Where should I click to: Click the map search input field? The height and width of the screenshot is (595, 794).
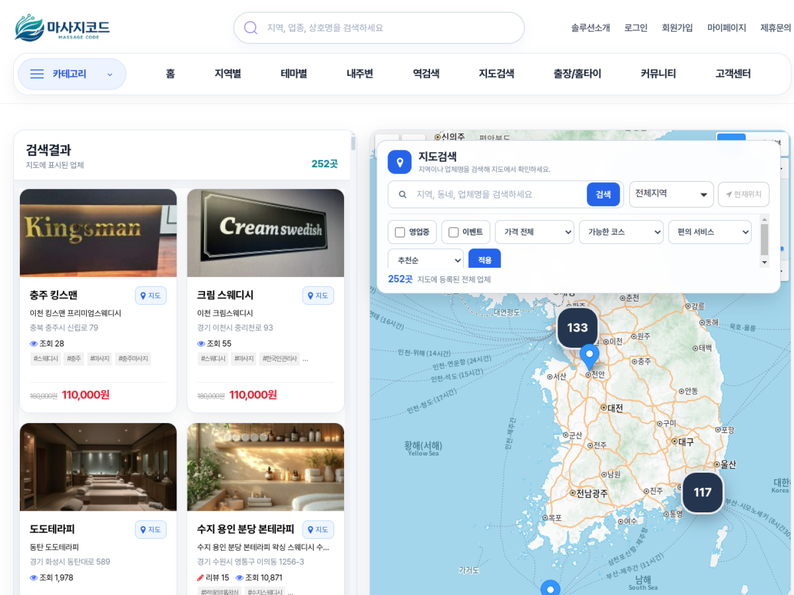(x=499, y=194)
